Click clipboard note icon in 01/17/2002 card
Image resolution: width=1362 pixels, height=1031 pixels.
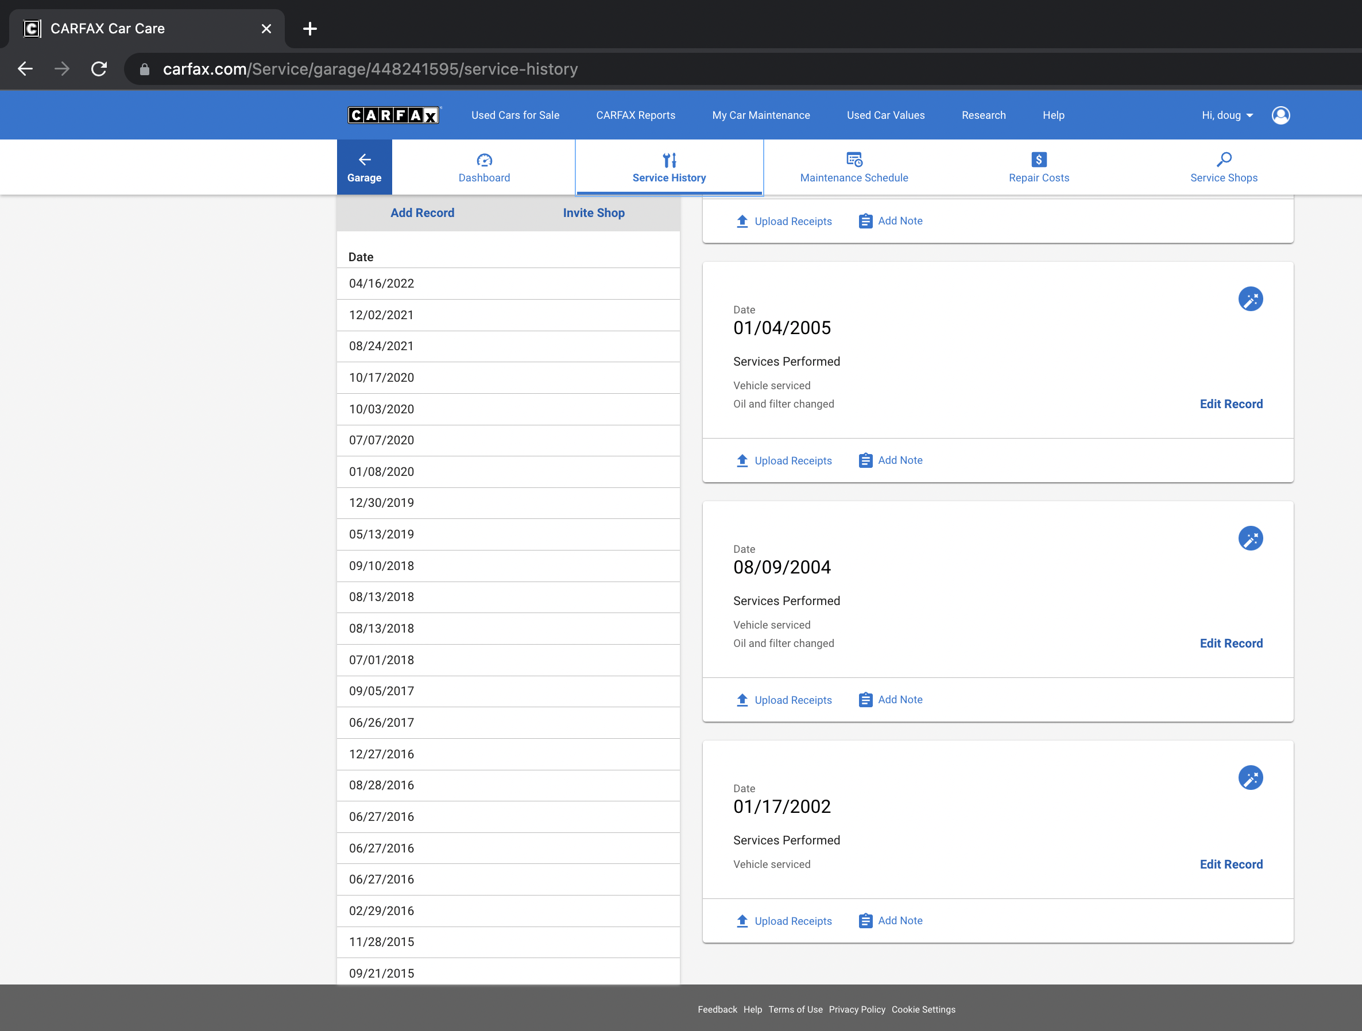[x=865, y=921]
